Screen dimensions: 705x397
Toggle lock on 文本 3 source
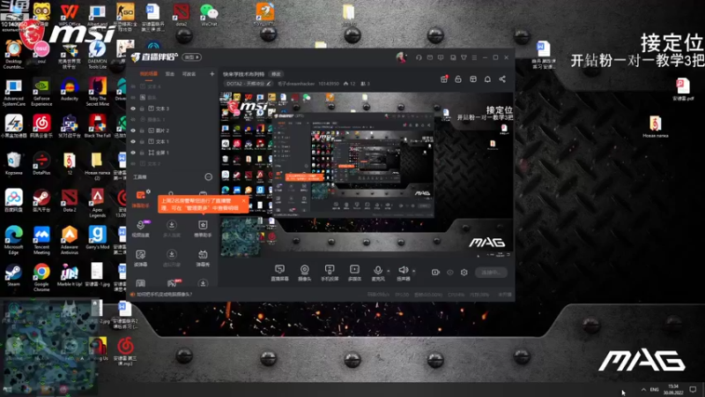(142, 109)
